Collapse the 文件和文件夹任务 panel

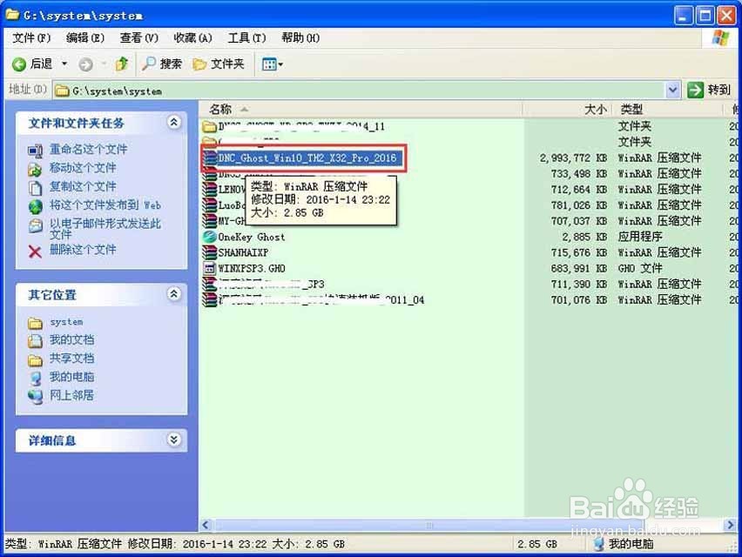(x=173, y=123)
